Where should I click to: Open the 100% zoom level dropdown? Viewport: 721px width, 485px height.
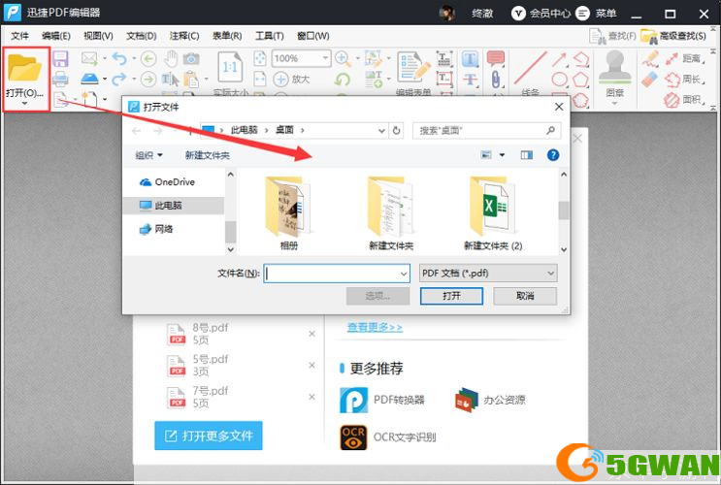(325, 58)
